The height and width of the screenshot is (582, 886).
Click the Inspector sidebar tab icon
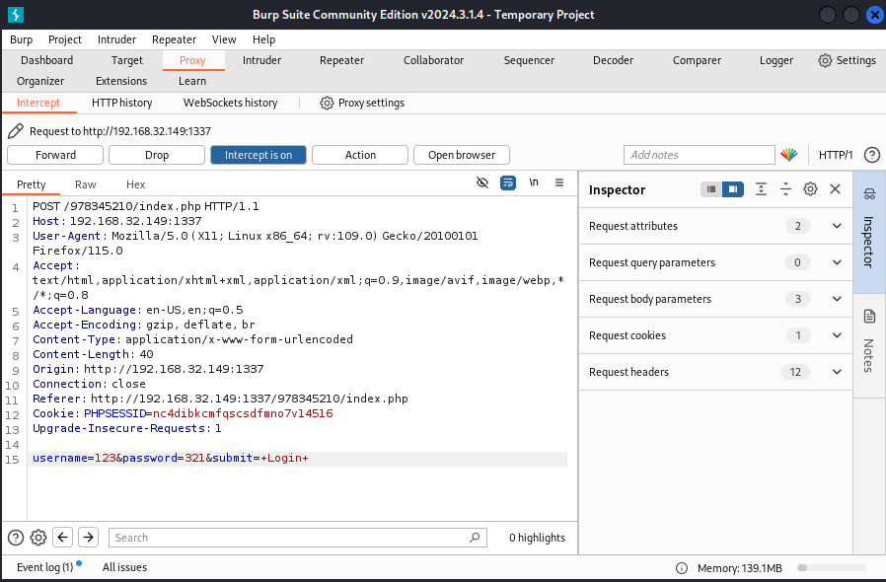pyautogui.click(x=869, y=195)
